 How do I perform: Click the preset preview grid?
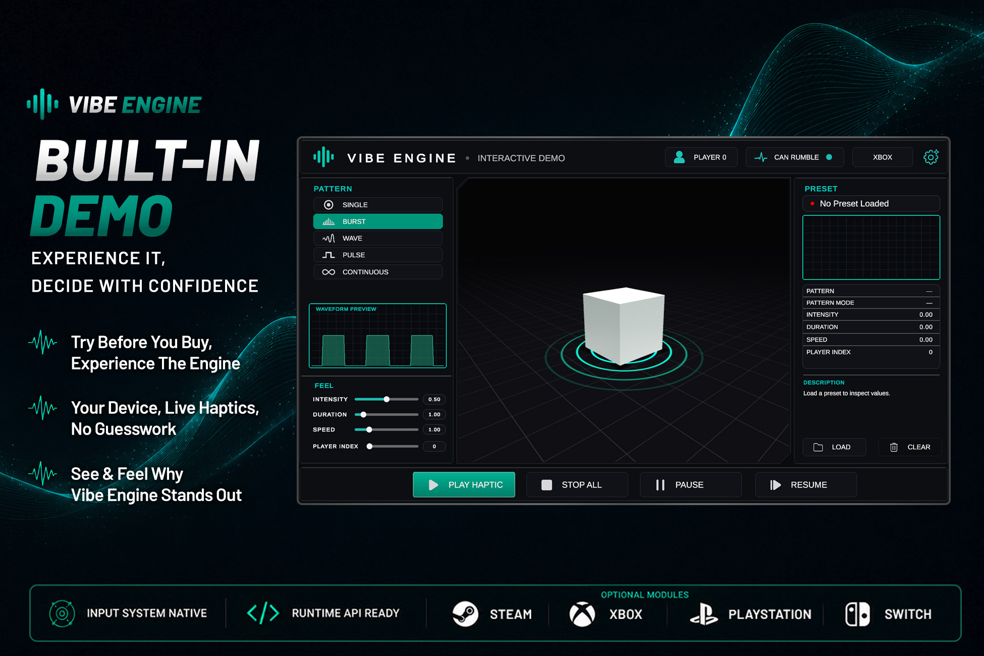point(871,247)
